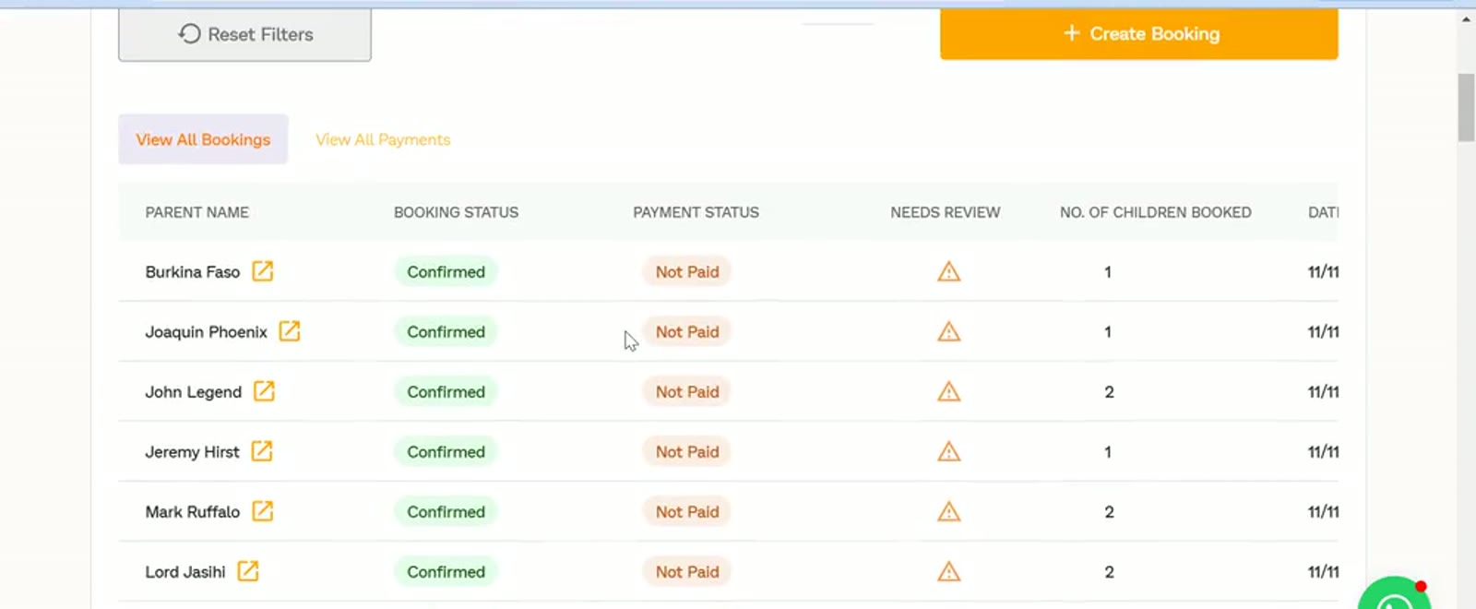Click the Needs Review column header
Viewport: 1476px width, 609px height.
[x=946, y=212]
